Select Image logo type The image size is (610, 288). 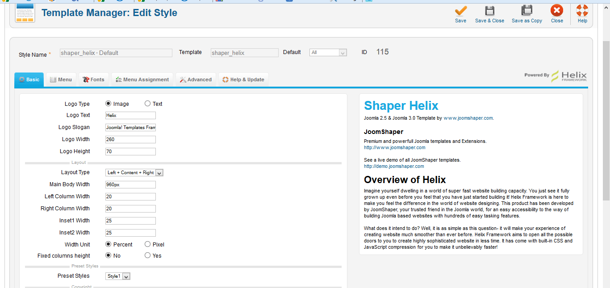tap(109, 104)
